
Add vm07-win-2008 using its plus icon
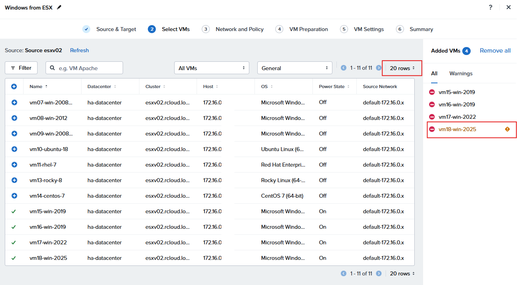click(x=14, y=102)
